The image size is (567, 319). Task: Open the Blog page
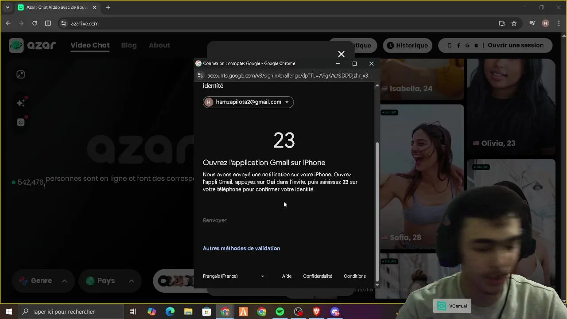[x=129, y=45]
